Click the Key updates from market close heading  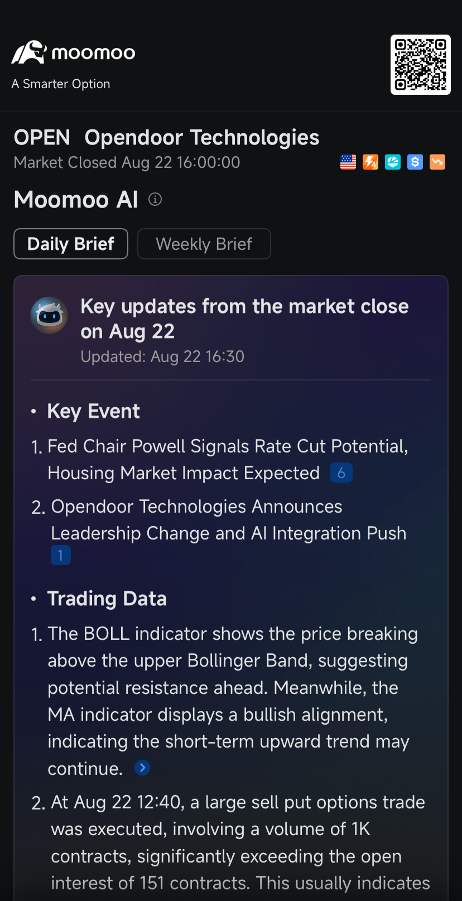(x=244, y=319)
